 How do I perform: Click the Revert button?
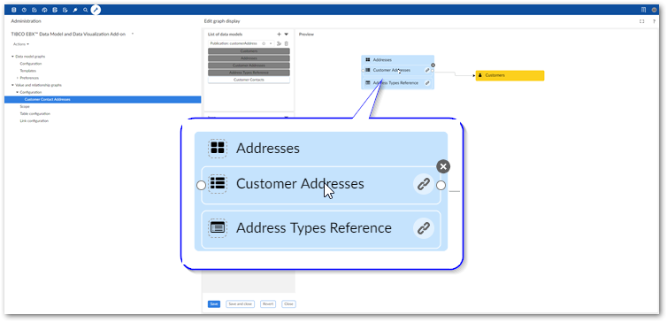click(268, 304)
